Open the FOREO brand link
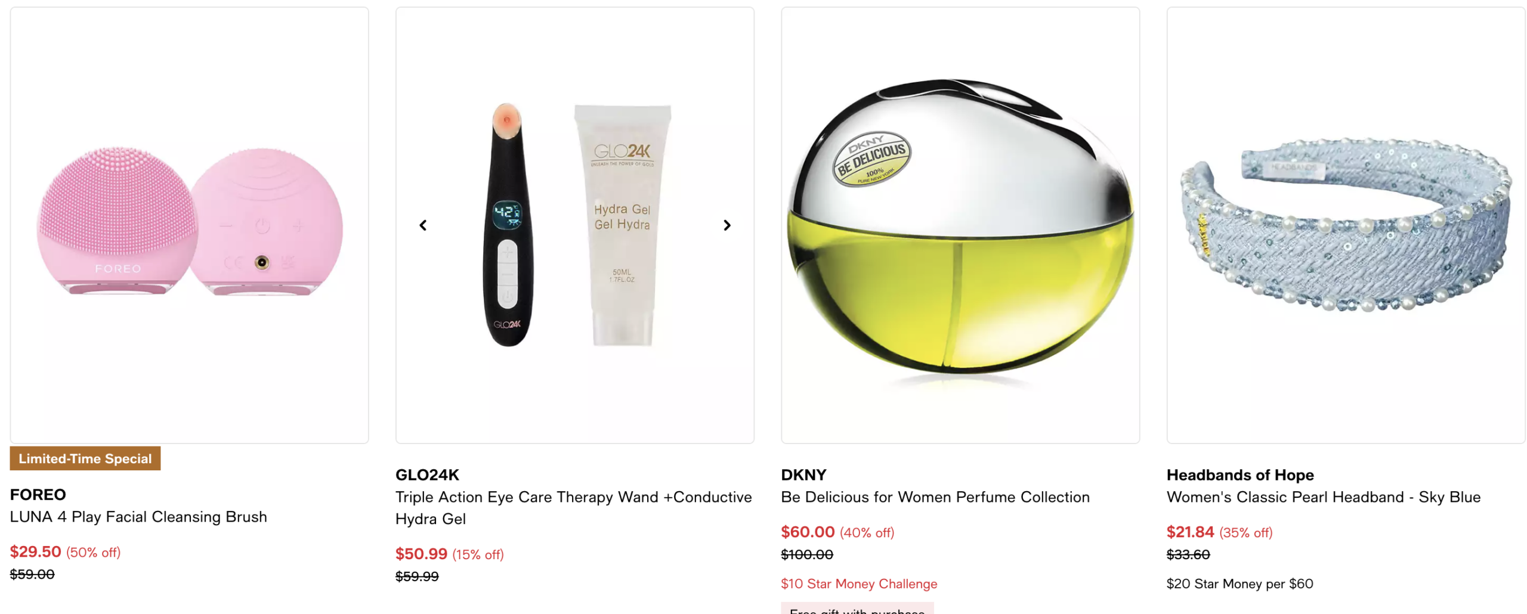This screenshot has width=1527, height=614. click(x=38, y=494)
